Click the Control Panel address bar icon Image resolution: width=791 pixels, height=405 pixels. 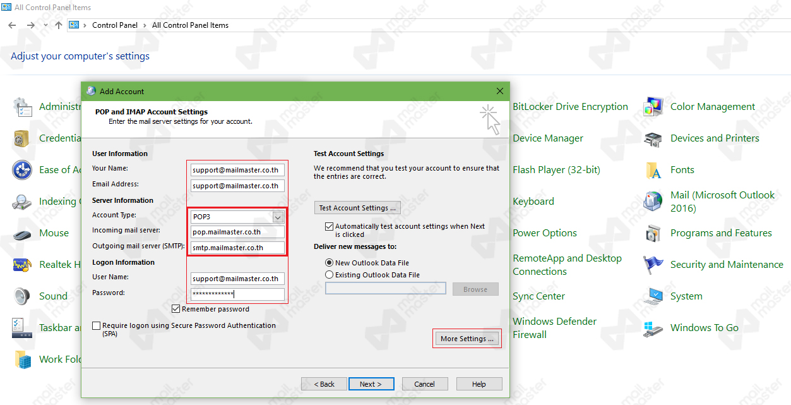tap(74, 25)
